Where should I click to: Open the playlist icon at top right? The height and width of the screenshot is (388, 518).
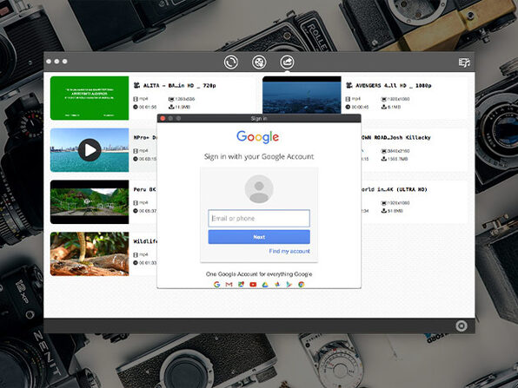(464, 62)
